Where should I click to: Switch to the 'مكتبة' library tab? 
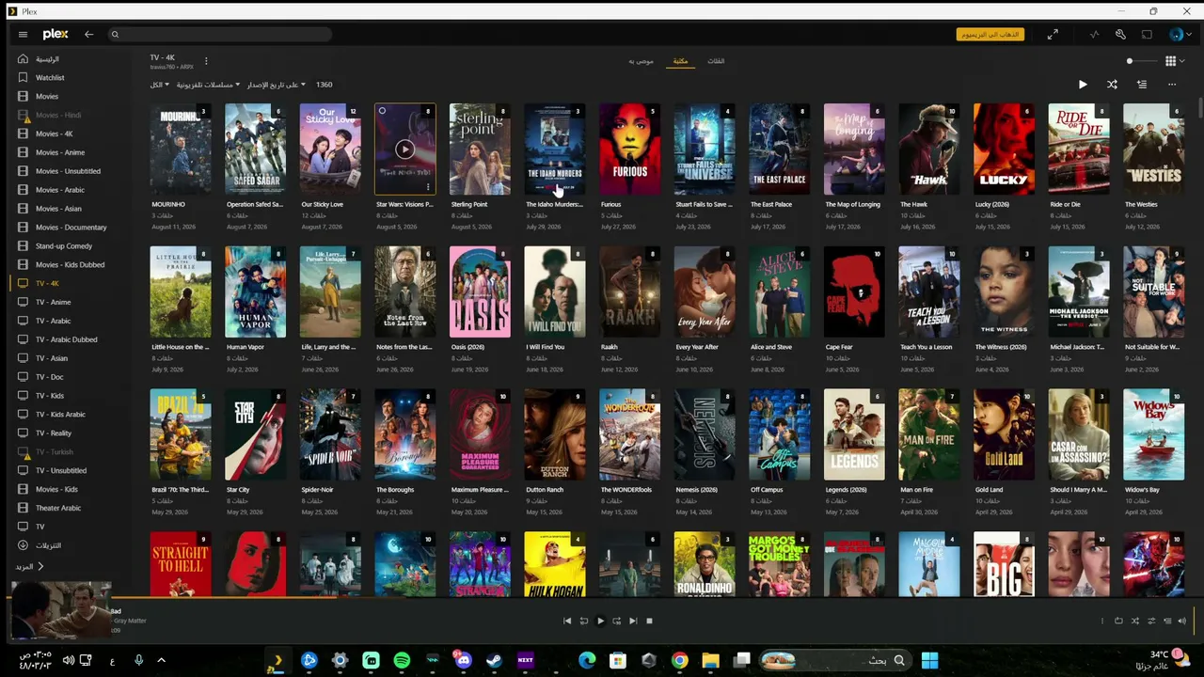680,61
